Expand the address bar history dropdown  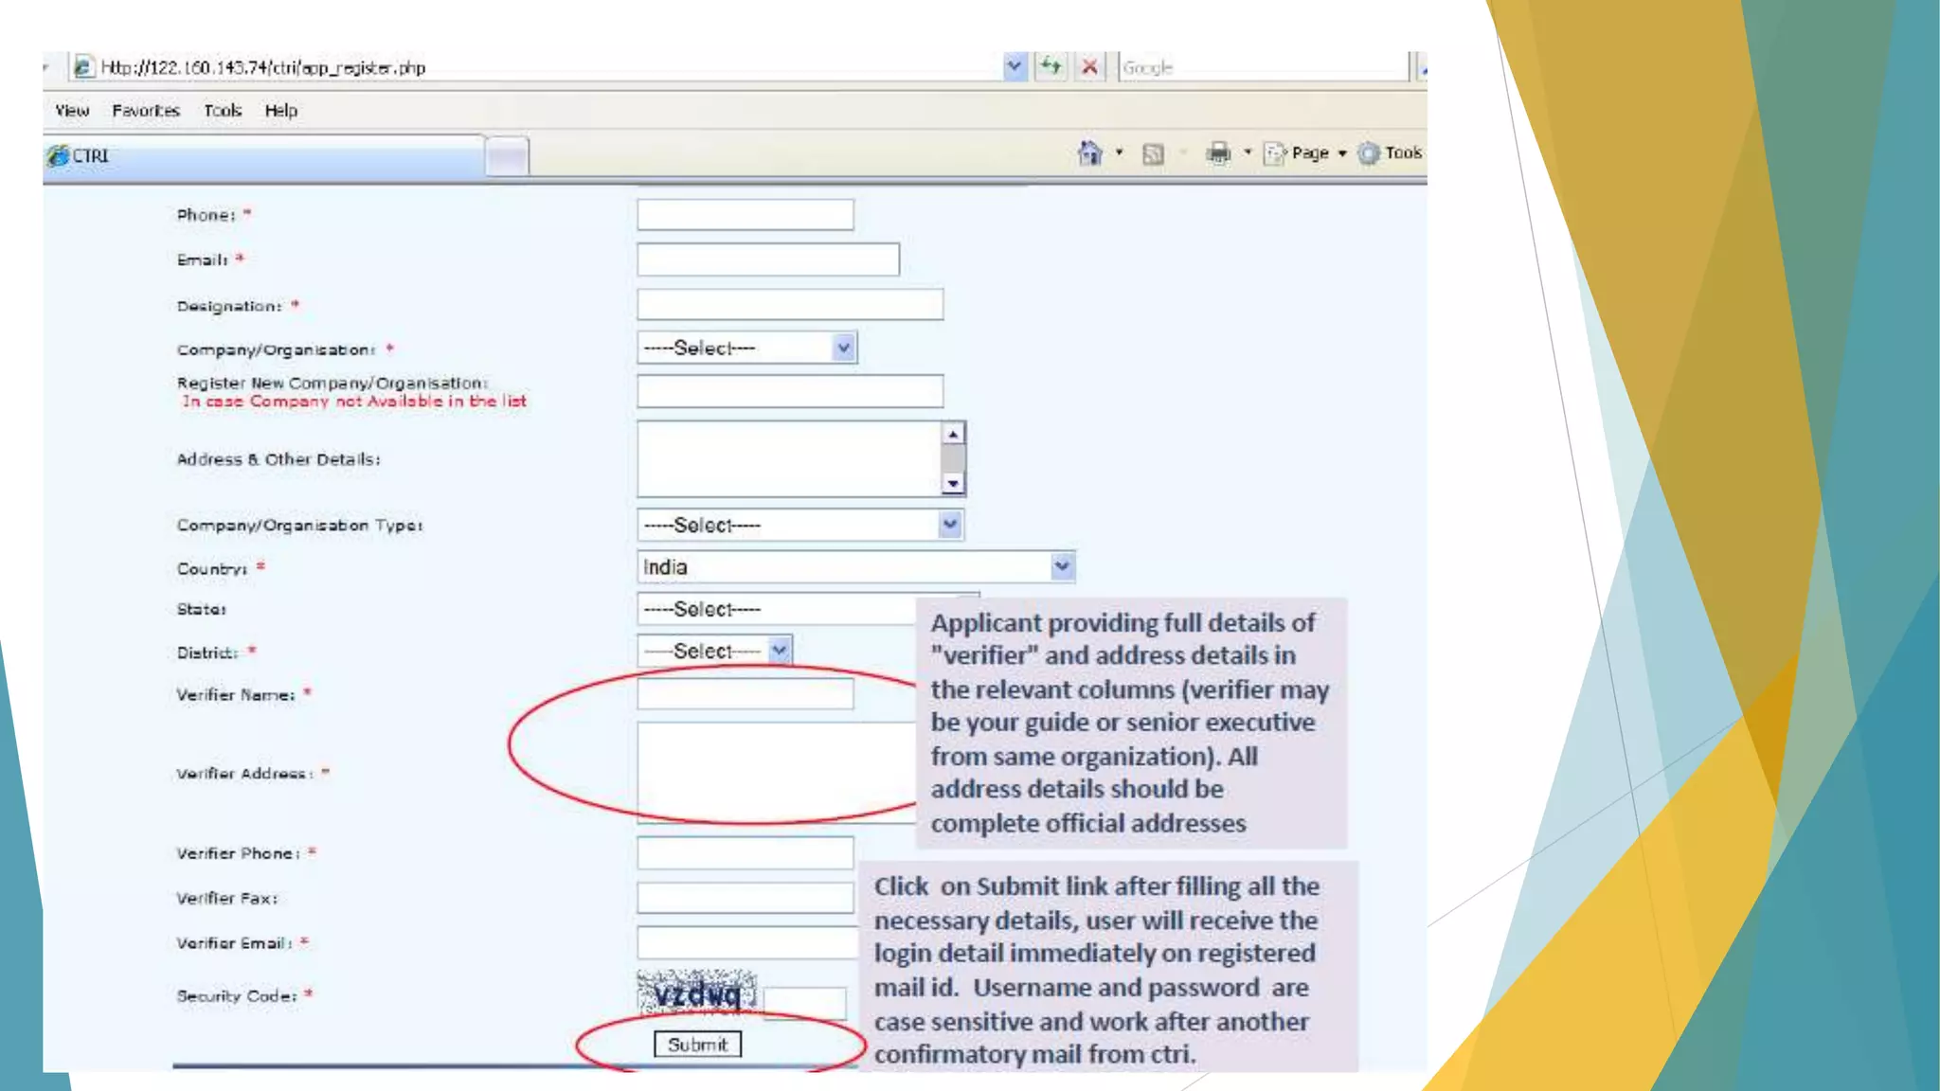click(1015, 67)
